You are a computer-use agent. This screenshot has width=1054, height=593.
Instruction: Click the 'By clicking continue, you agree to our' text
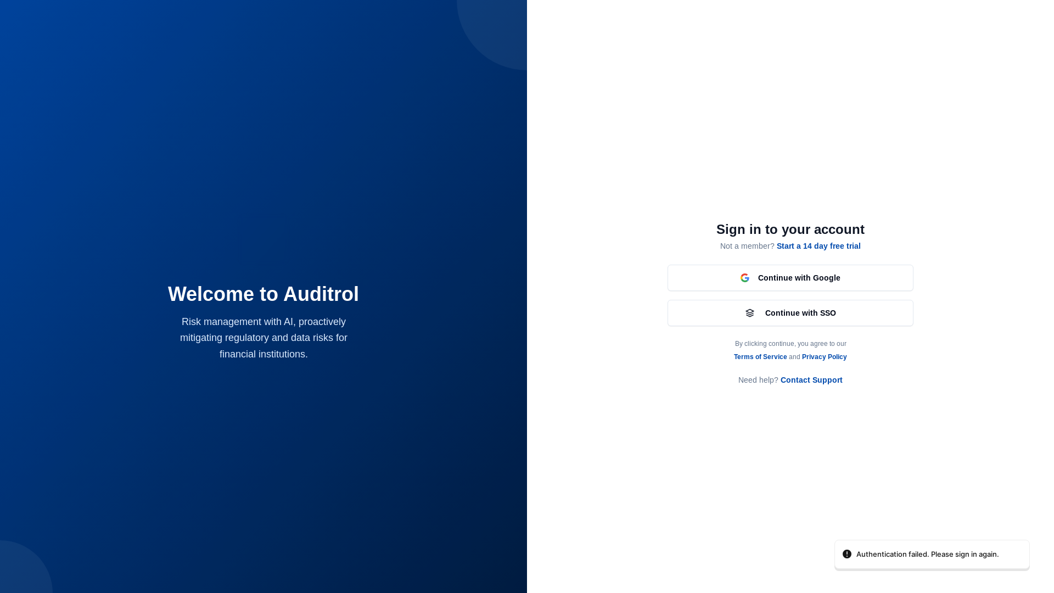[790, 344]
